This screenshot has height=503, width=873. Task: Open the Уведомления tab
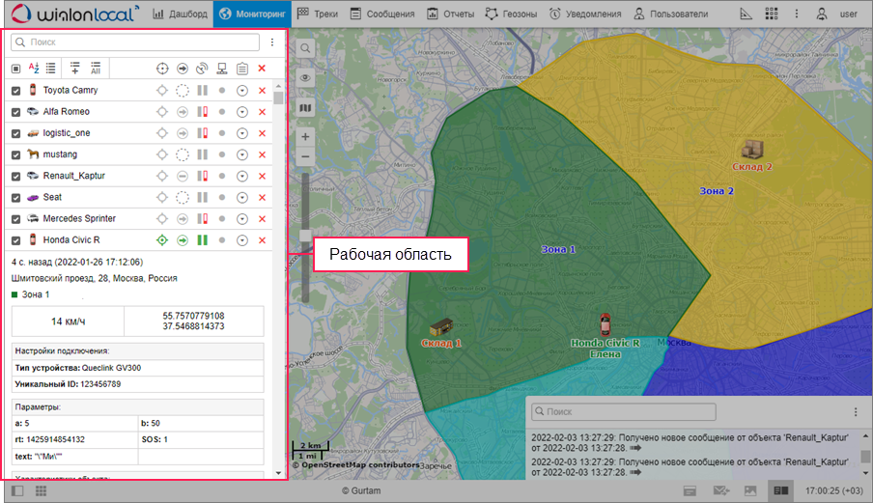tap(584, 14)
